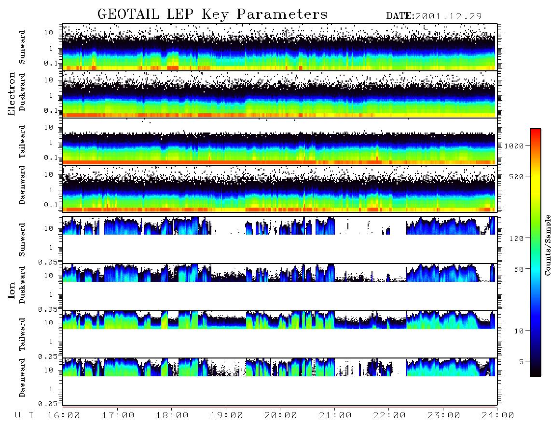
Task: Click the Ion Tailward panel label
Action: click(x=22, y=334)
